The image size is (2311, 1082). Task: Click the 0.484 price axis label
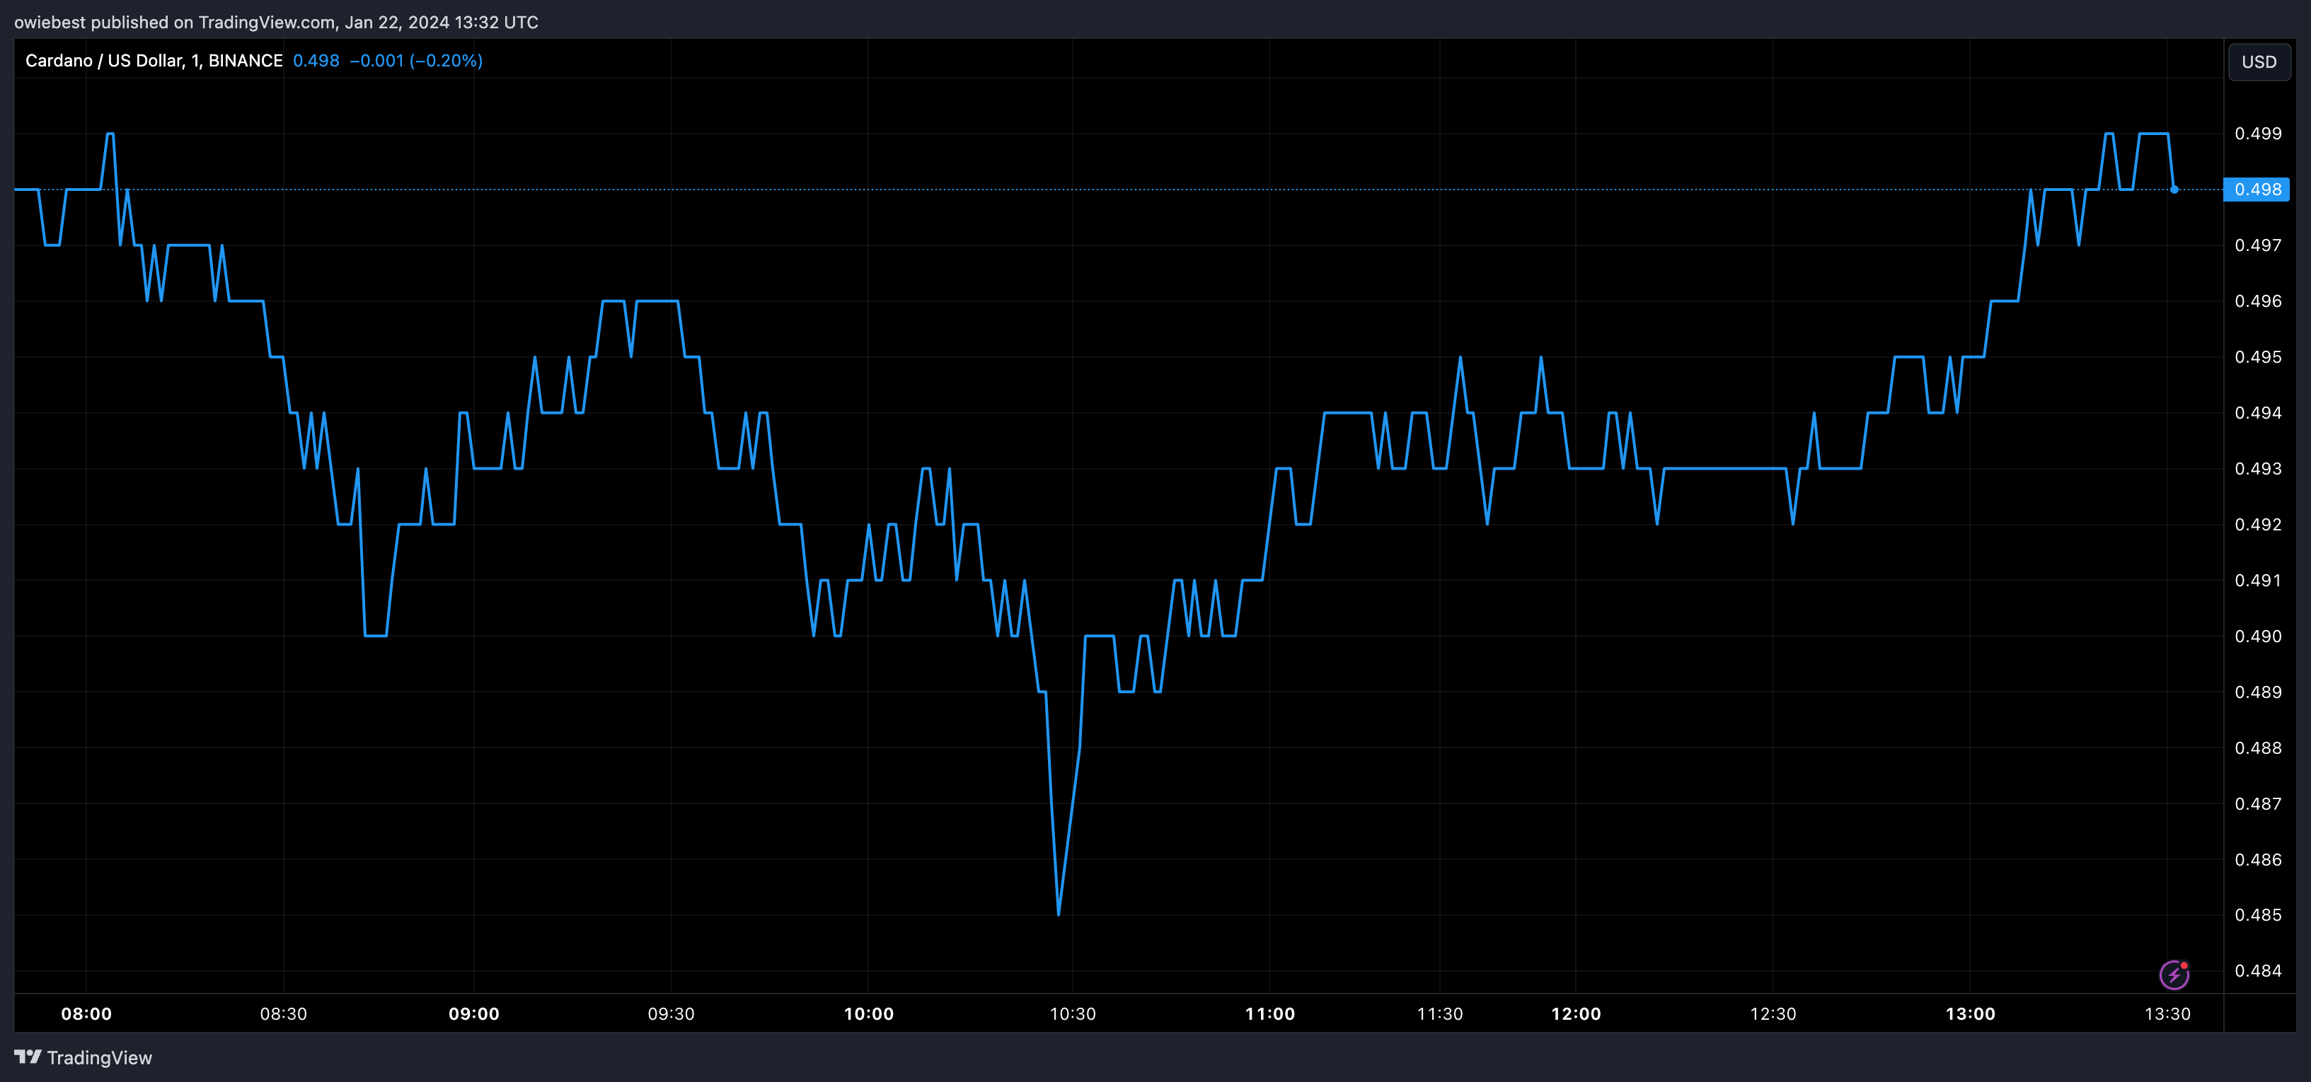click(x=2258, y=971)
